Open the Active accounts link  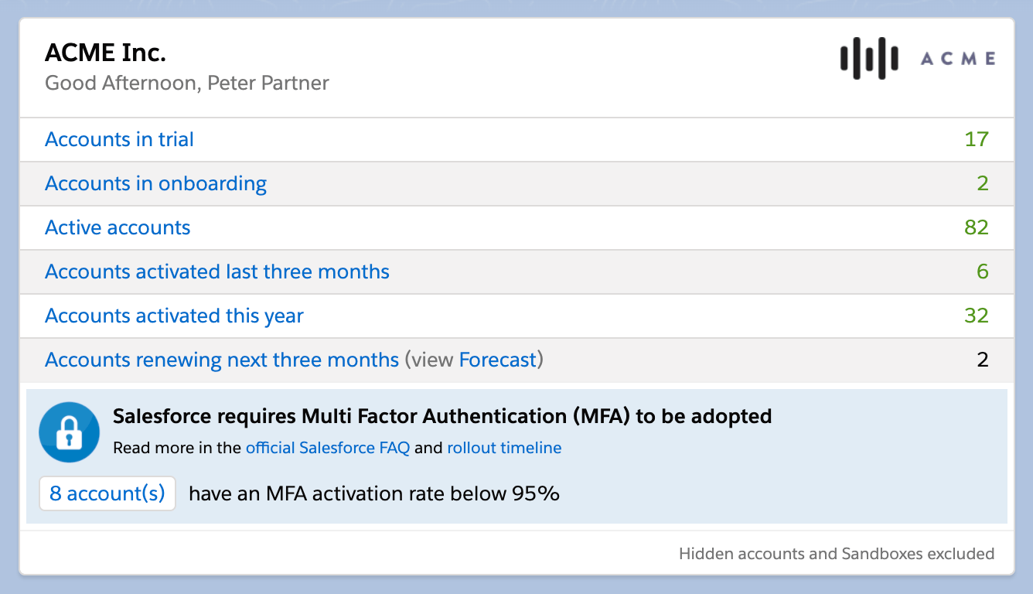click(x=118, y=227)
